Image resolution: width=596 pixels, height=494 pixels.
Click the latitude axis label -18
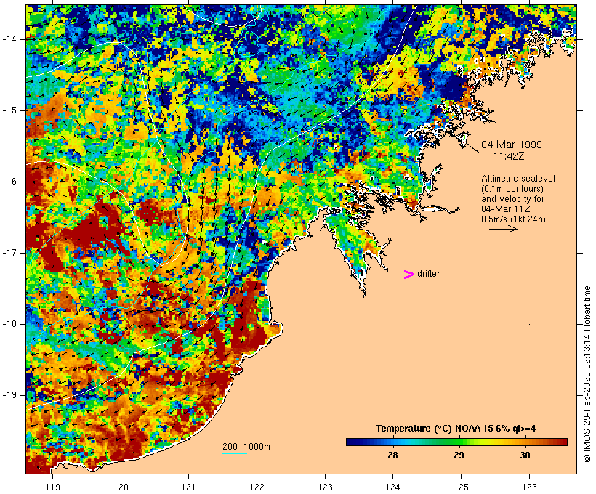point(9,324)
